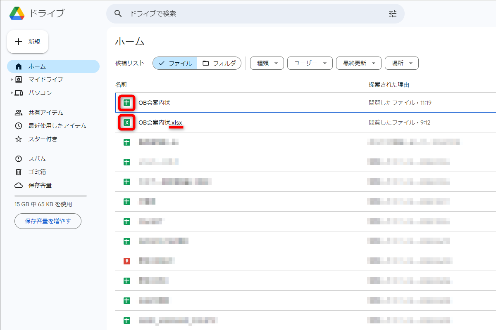
Task: Click the スパム warning icon
Action: pos(18,158)
